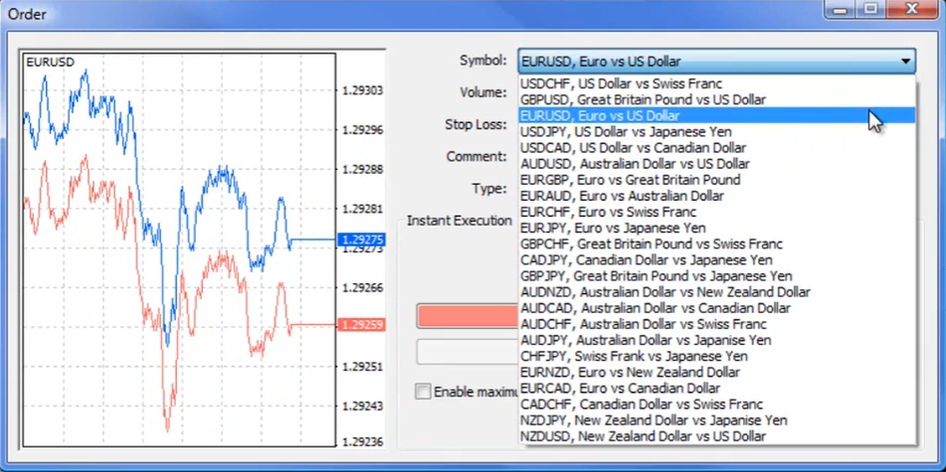Choose CADJPY, Canadian Dollar vs Japanese Yen
Viewport: 946px width, 472px height.
[717, 259]
